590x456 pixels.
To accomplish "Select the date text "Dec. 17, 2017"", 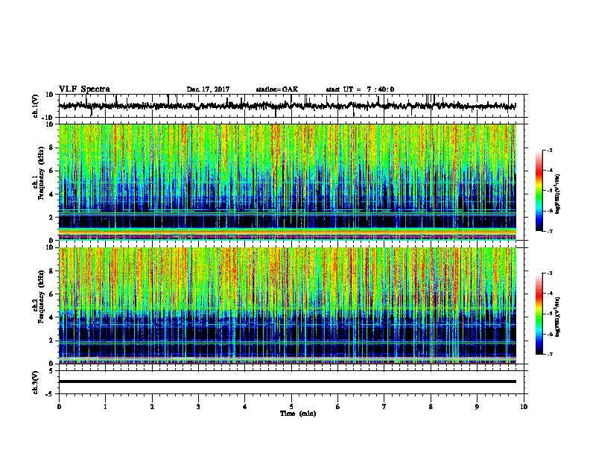I will 208,89.
